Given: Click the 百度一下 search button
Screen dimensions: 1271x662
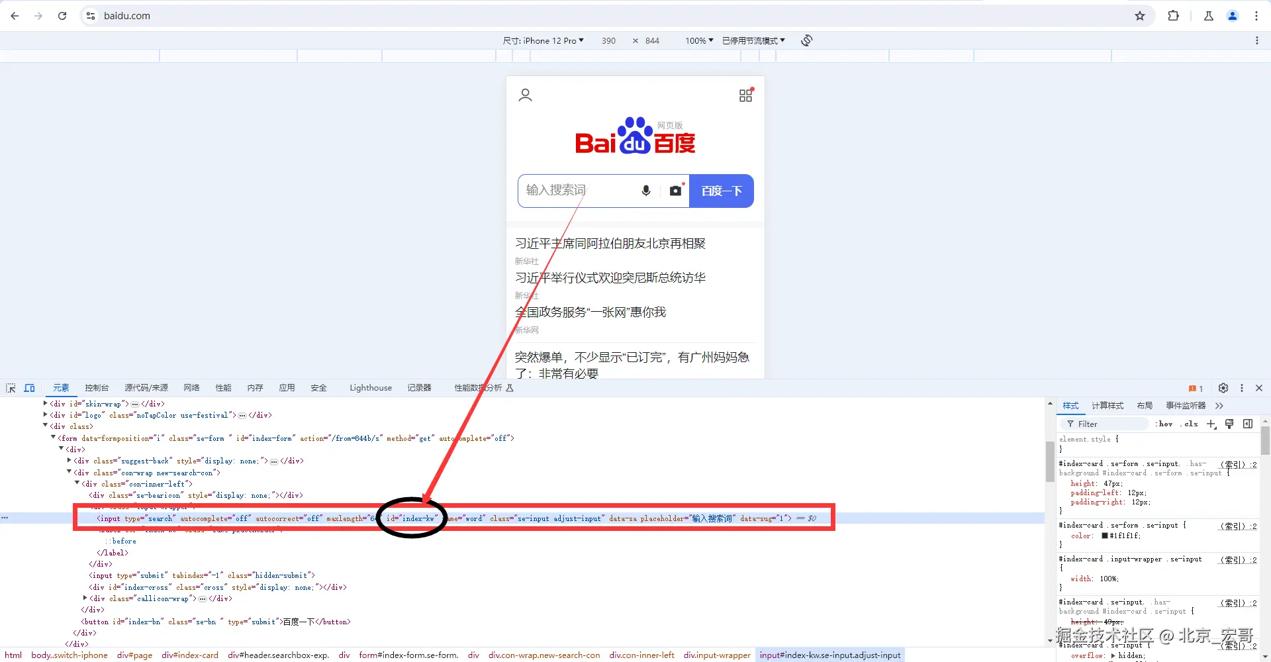Looking at the screenshot, I should click(x=722, y=191).
